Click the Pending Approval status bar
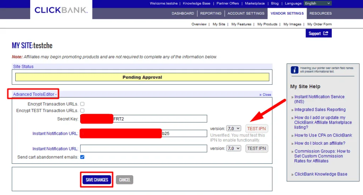 pos(142,77)
